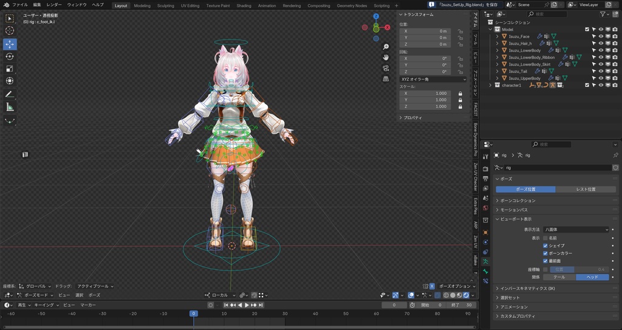Select the Rest Position button
This screenshot has height=330, width=622.
[586, 190]
